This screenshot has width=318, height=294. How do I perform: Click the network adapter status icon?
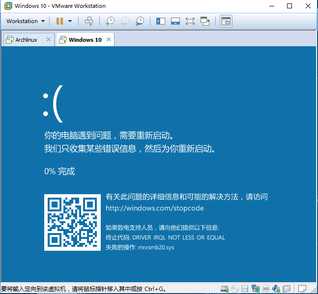pyautogui.click(x=255, y=289)
